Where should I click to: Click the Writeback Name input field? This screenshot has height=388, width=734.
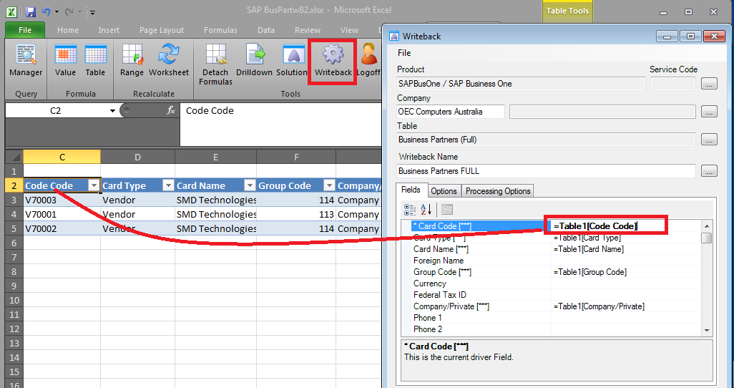546,171
